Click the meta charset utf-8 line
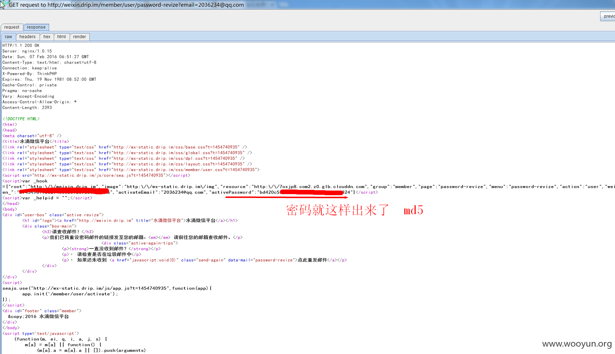The height and width of the screenshot is (354, 615). click(32, 136)
